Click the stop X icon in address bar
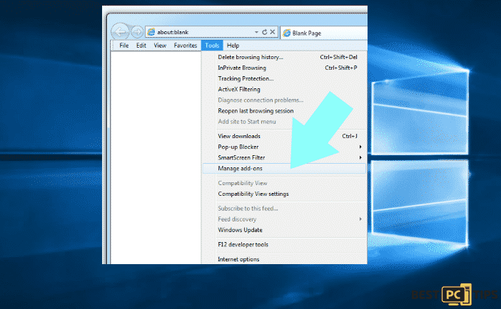 [x=272, y=32]
